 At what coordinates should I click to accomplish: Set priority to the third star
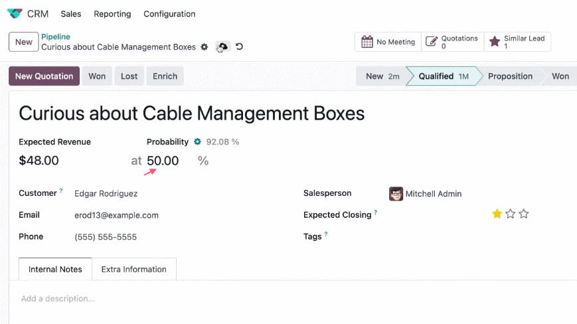pos(524,214)
